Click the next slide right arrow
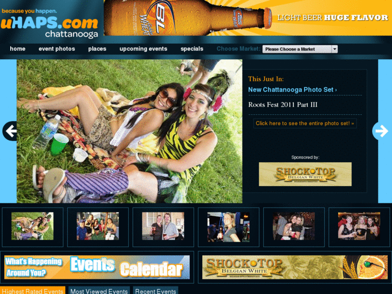Image resolution: width=392 pixels, height=294 pixels. click(x=380, y=131)
